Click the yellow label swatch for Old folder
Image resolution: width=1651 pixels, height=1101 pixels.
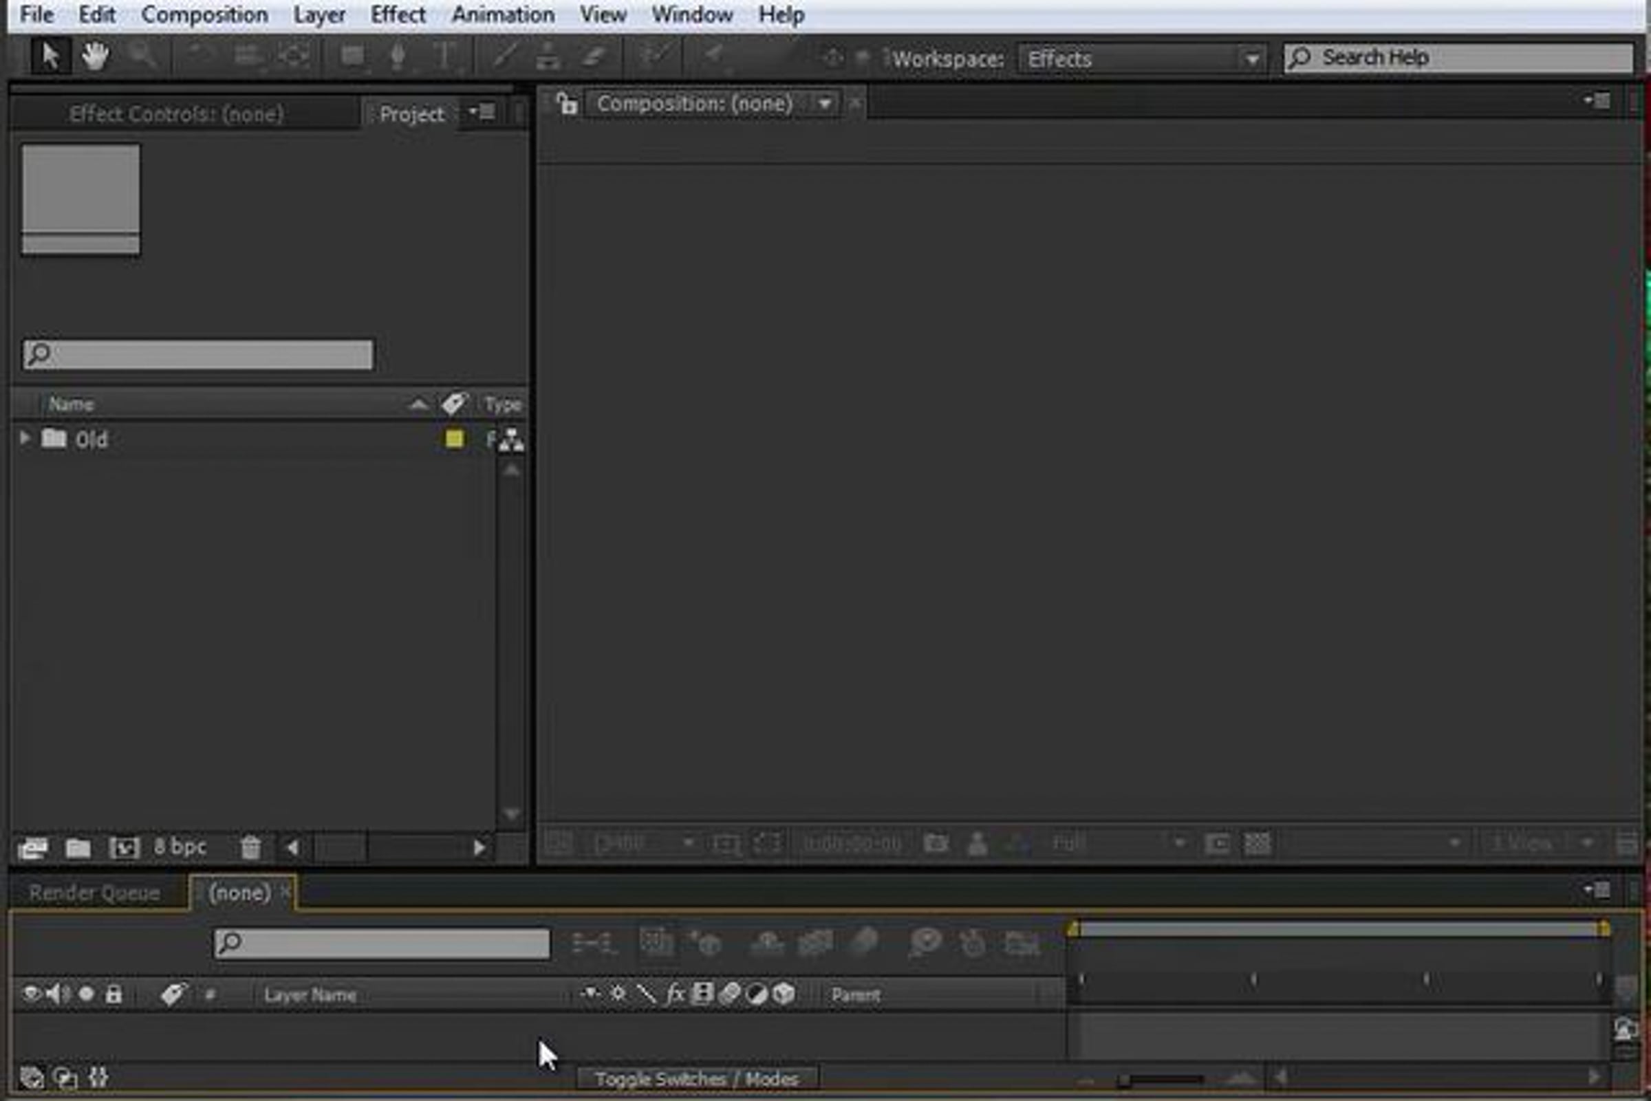tap(454, 439)
